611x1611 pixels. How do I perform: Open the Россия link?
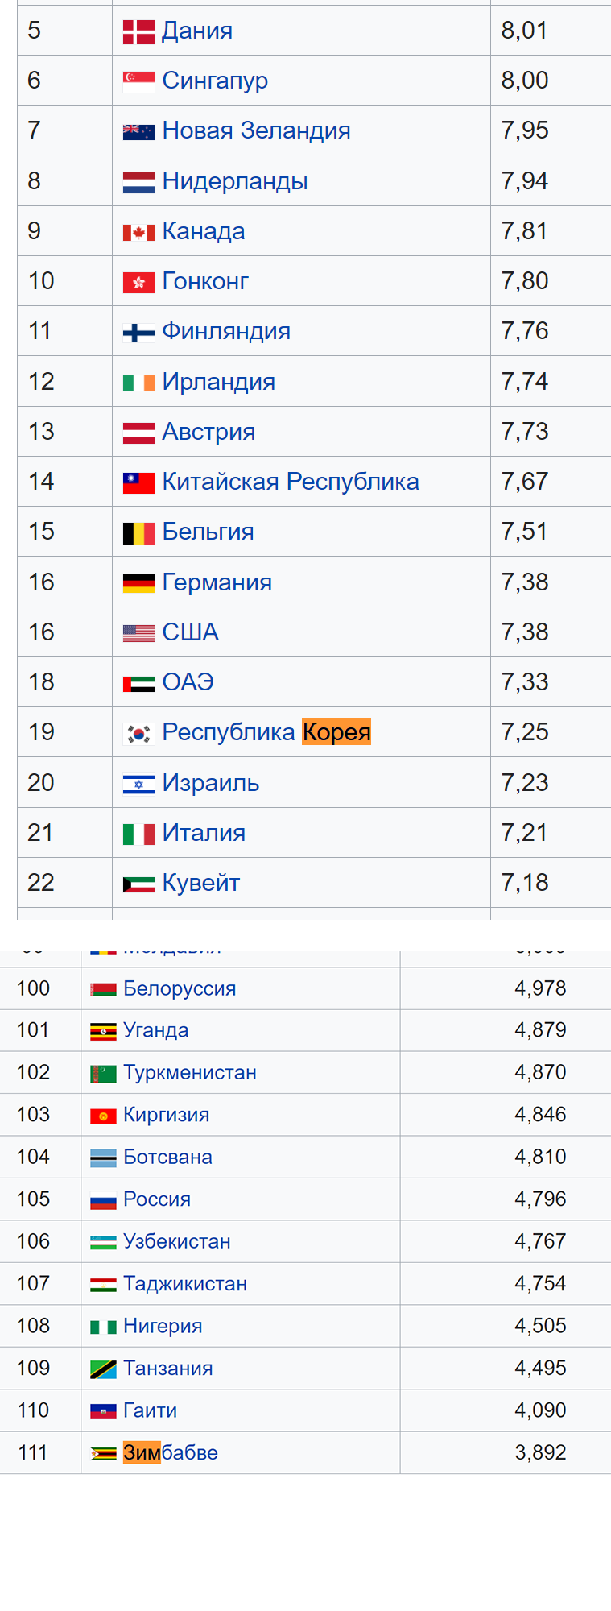(157, 1199)
